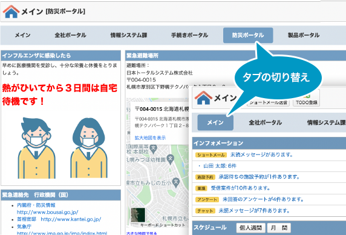
Task: Click the highlighted メイン tab in the front window
Action: (215, 122)
